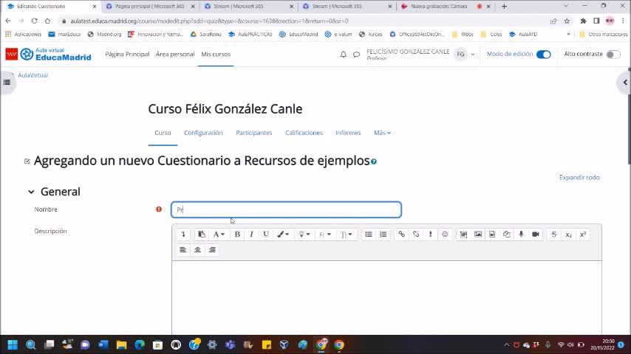
Task: Open Área personal
Action: [175, 55]
